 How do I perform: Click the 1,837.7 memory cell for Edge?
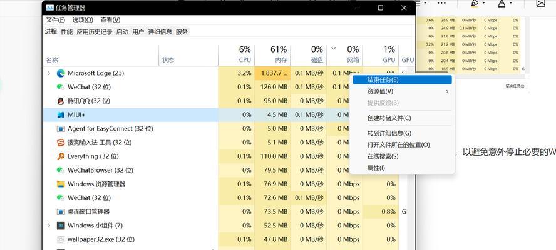pos(273,73)
